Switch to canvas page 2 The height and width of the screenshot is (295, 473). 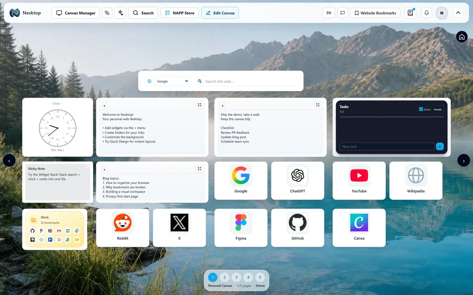[x=225, y=277]
